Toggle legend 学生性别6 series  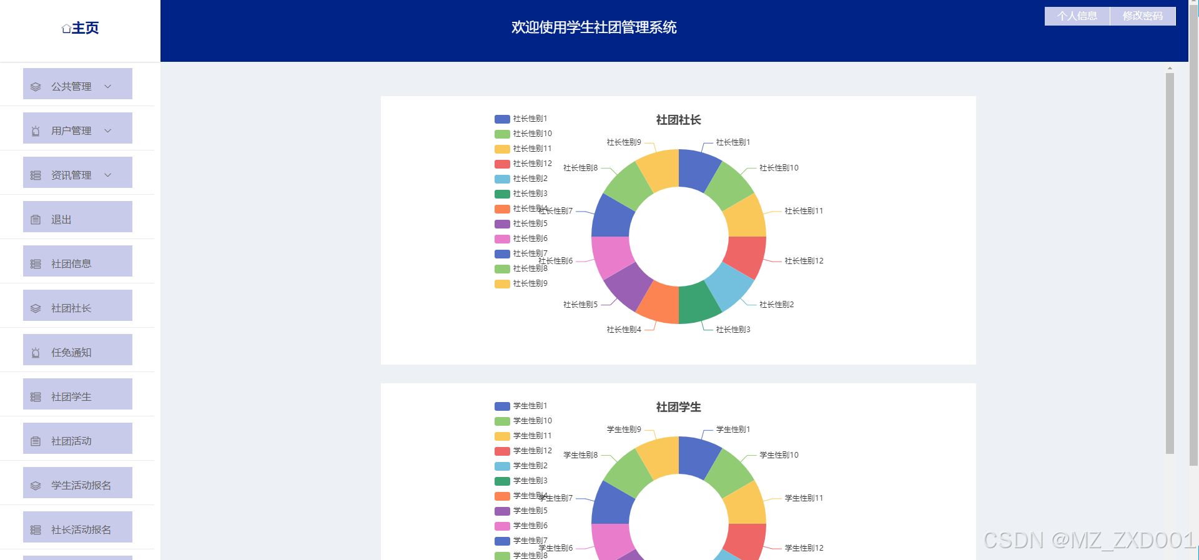[521, 526]
